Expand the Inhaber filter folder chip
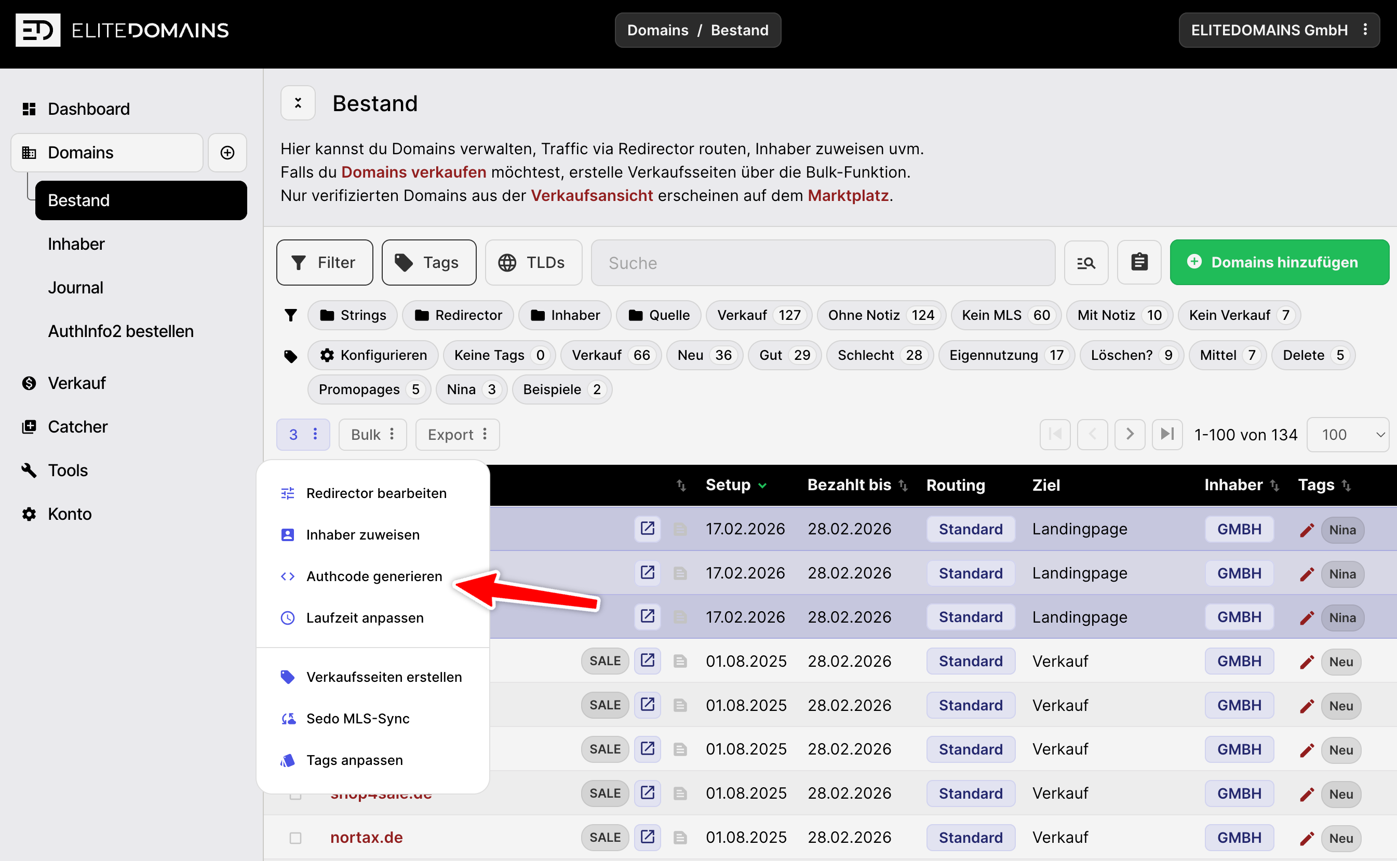 [565, 315]
